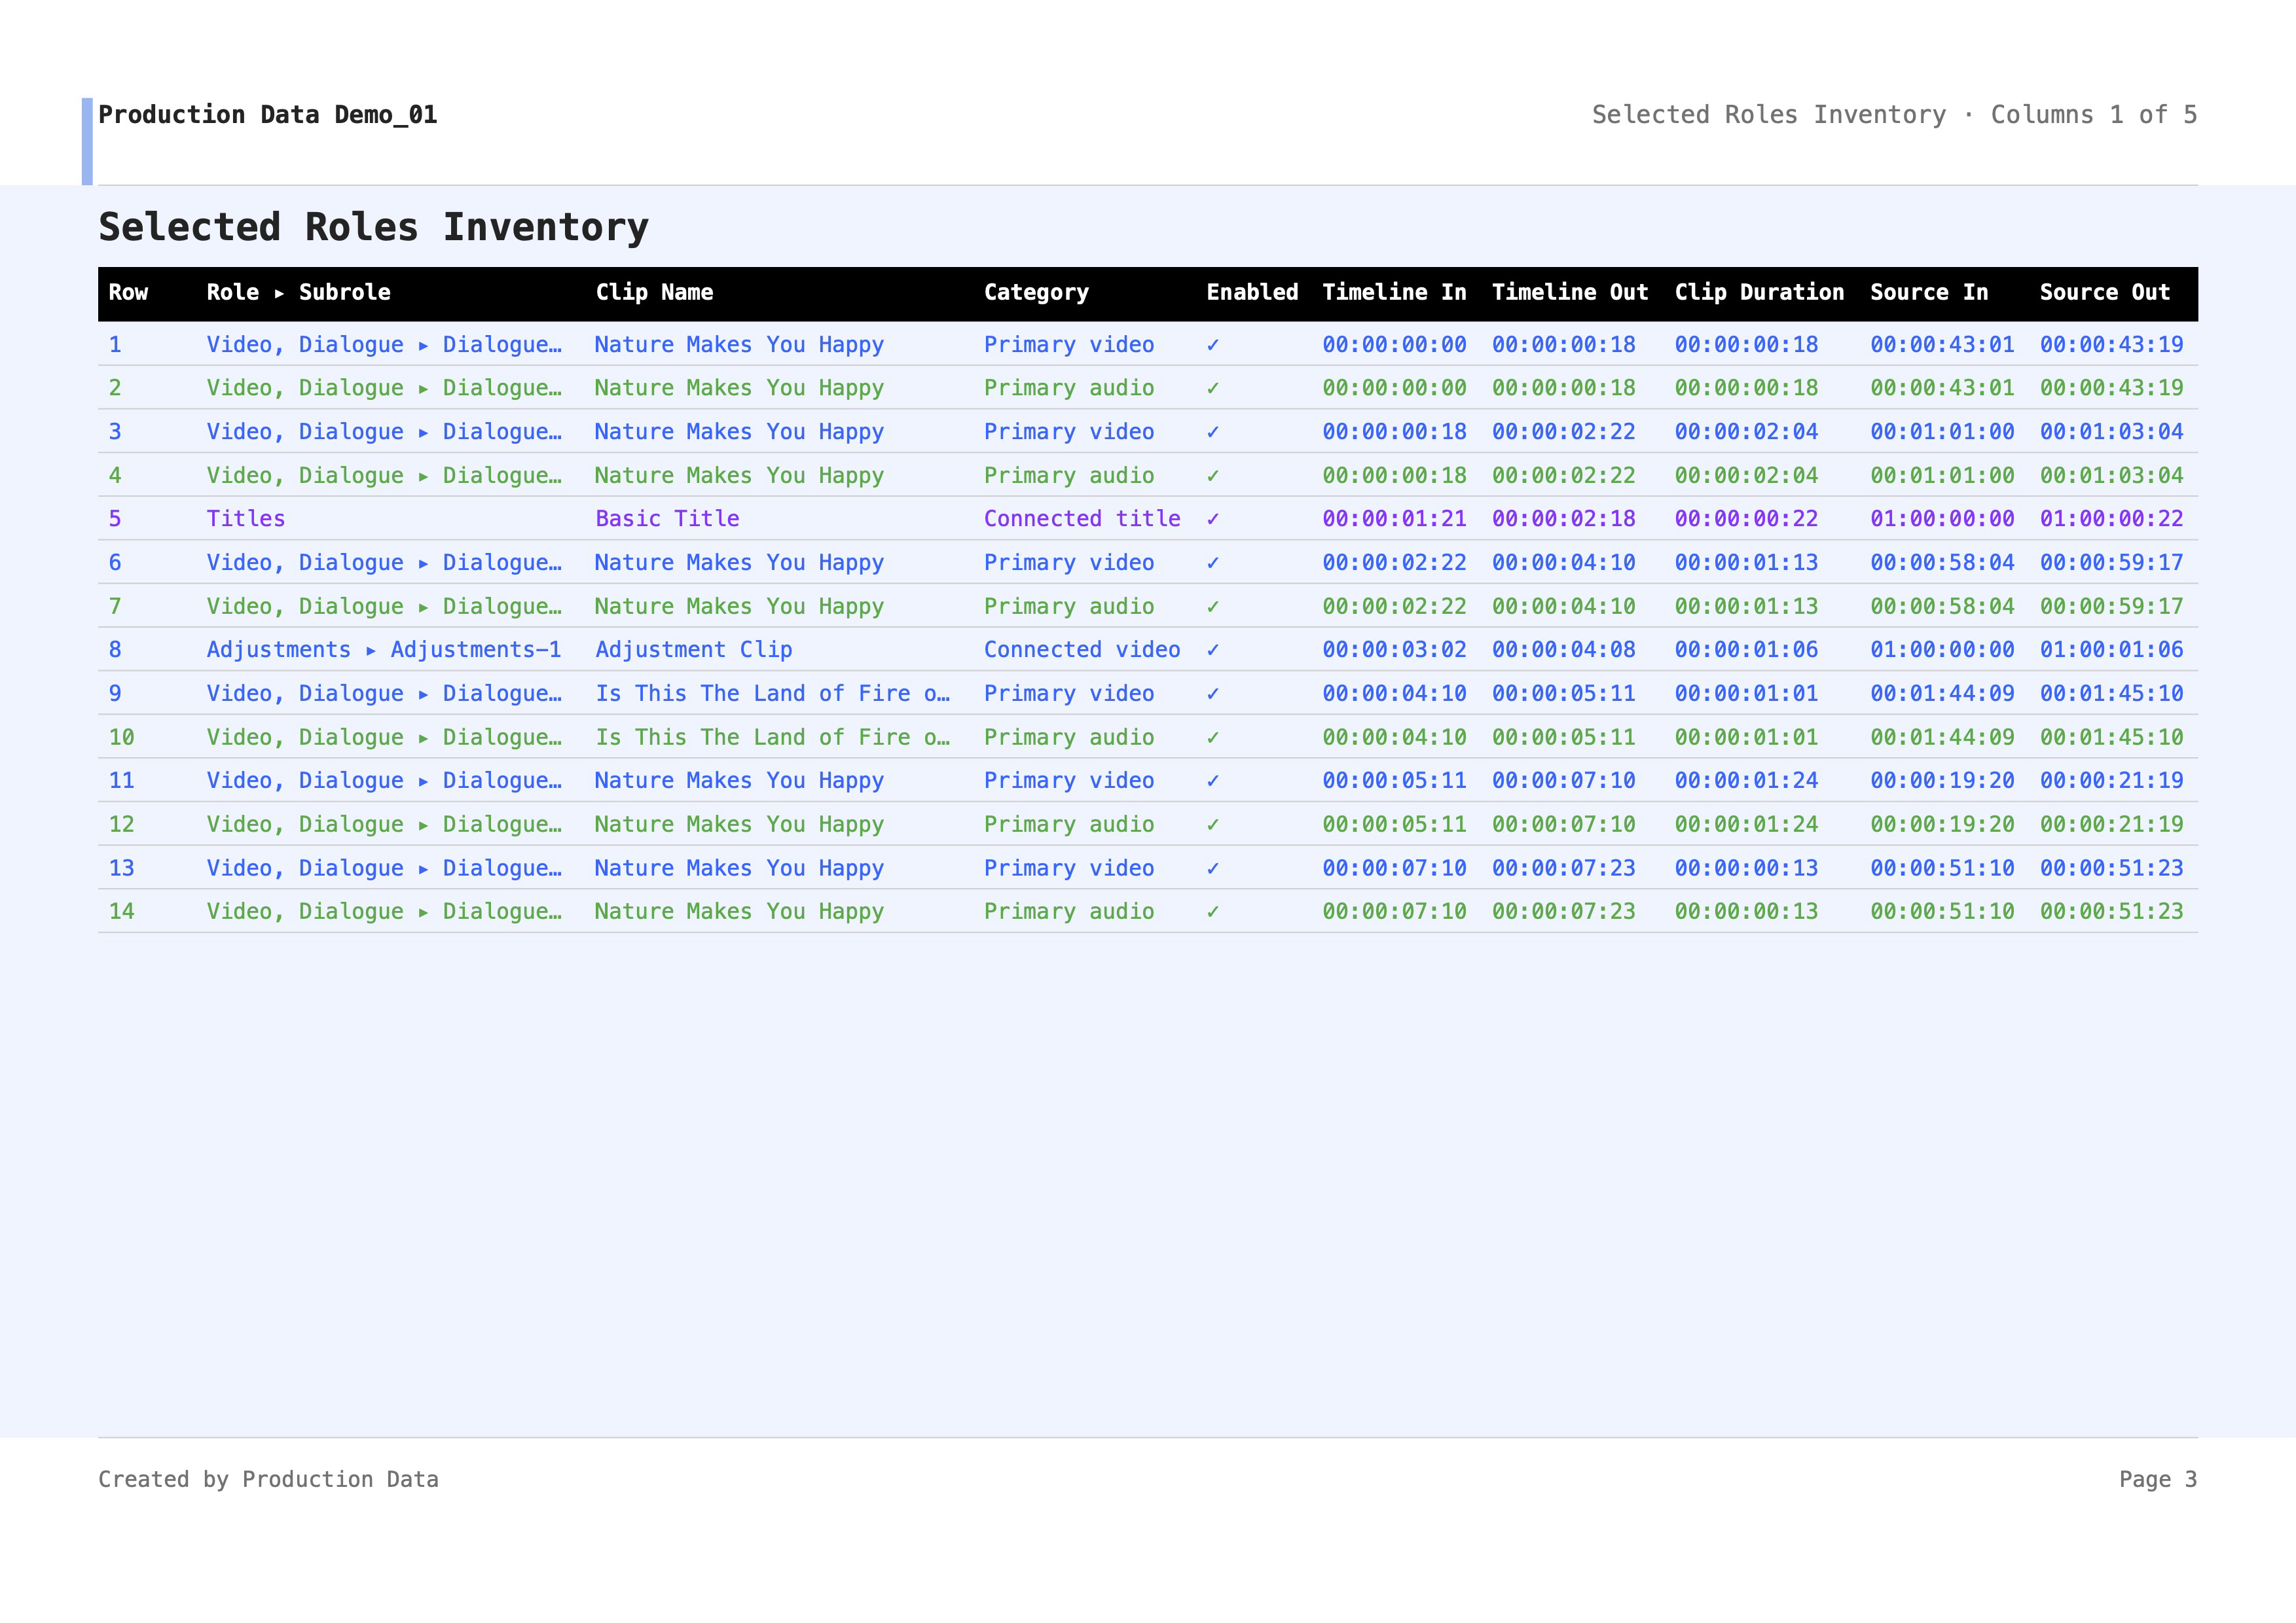The height and width of the screenshot is (1623, 2296).
Task: Click Source In 00:00:58:04 in row 6
Action: coord(1942,563)
